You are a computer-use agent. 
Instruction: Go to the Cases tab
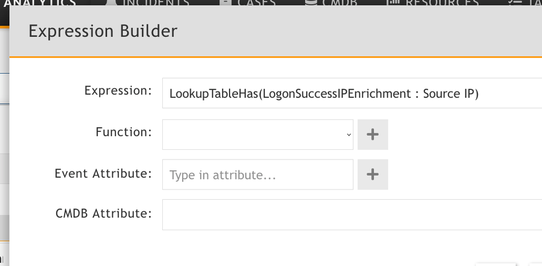[x=257, y=3]
